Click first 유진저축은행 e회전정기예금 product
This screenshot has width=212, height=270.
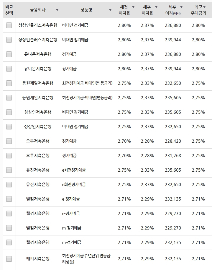[74, 170]
